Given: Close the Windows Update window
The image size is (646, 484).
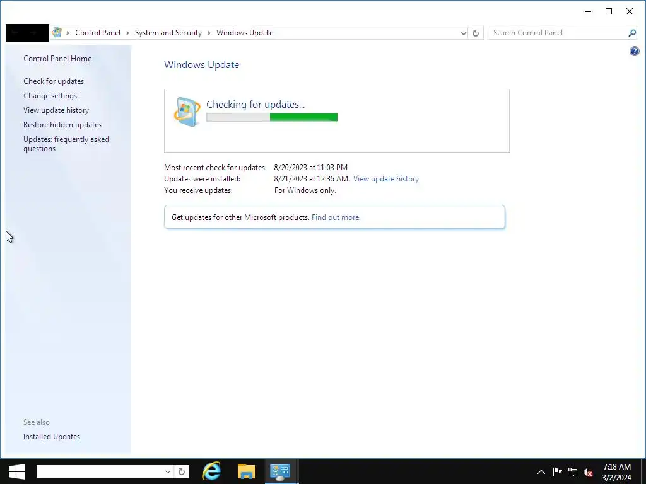Looking at the screenshot, I should [x=630, y=11].
